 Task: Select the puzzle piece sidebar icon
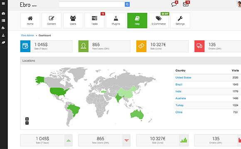[x=3, y=28]
